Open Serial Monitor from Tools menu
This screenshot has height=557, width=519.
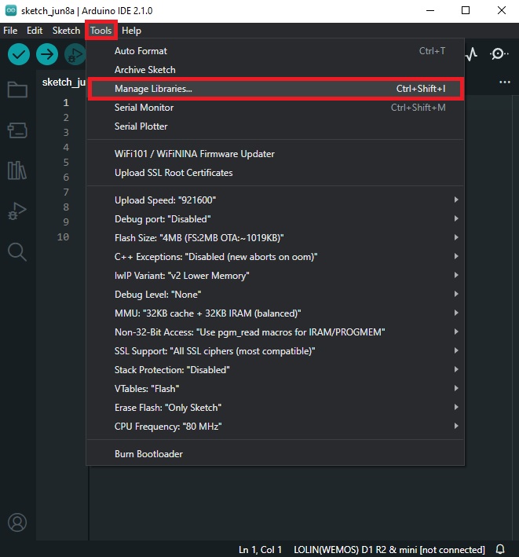point(276,108)
